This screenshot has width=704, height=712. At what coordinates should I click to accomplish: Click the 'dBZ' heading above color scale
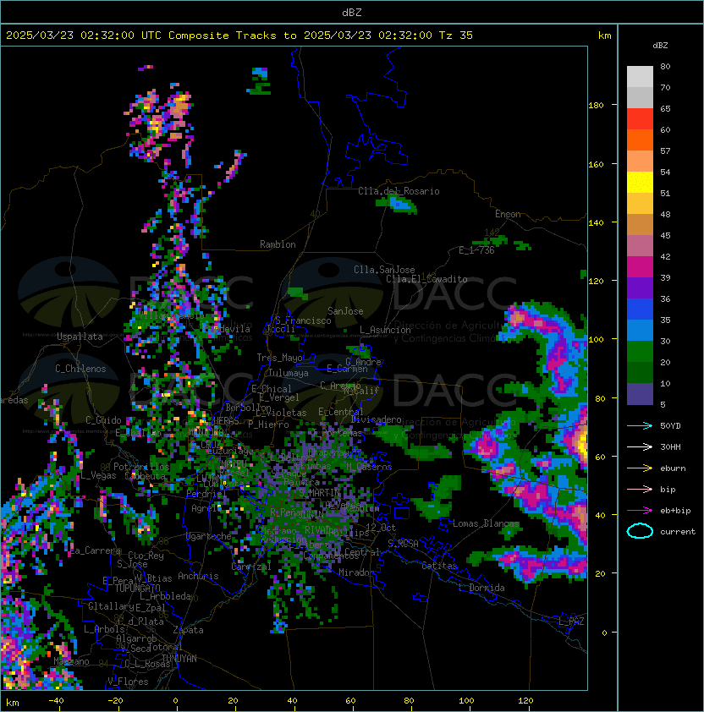click(660, 46)
